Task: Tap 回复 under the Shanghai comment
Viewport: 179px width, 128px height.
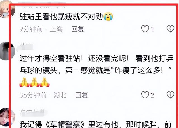Action: point(78,29)
